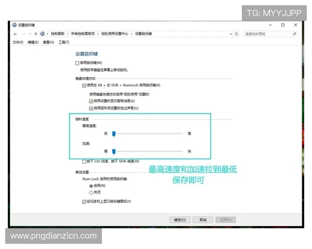Image resolution: width=312 pixels, height=249 pixels.
Task: Refresh the address bar location
Action: (237, 34)
